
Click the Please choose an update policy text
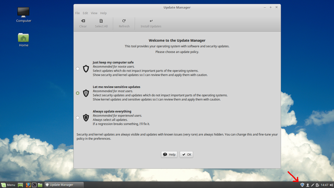point(177,52)
